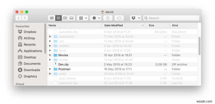Click '10 Apr 2019 at 18.51' date cell
The height and width of the screenshot is (104, 215).
click(118, 55)
